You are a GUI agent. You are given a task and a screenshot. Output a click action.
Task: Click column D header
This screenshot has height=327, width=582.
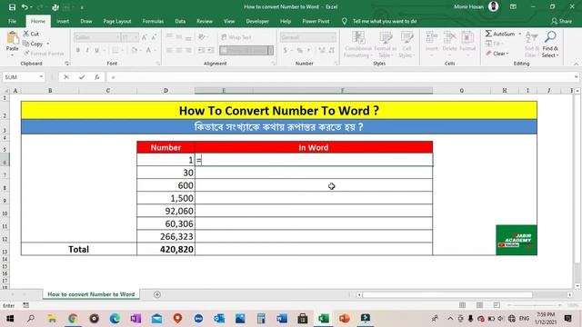click(166, 91)
